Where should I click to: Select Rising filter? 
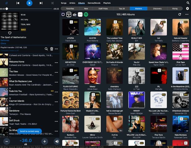[x=175, y=9]
